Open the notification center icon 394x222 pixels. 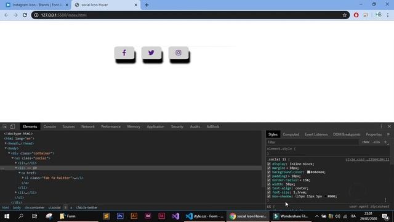385,216
